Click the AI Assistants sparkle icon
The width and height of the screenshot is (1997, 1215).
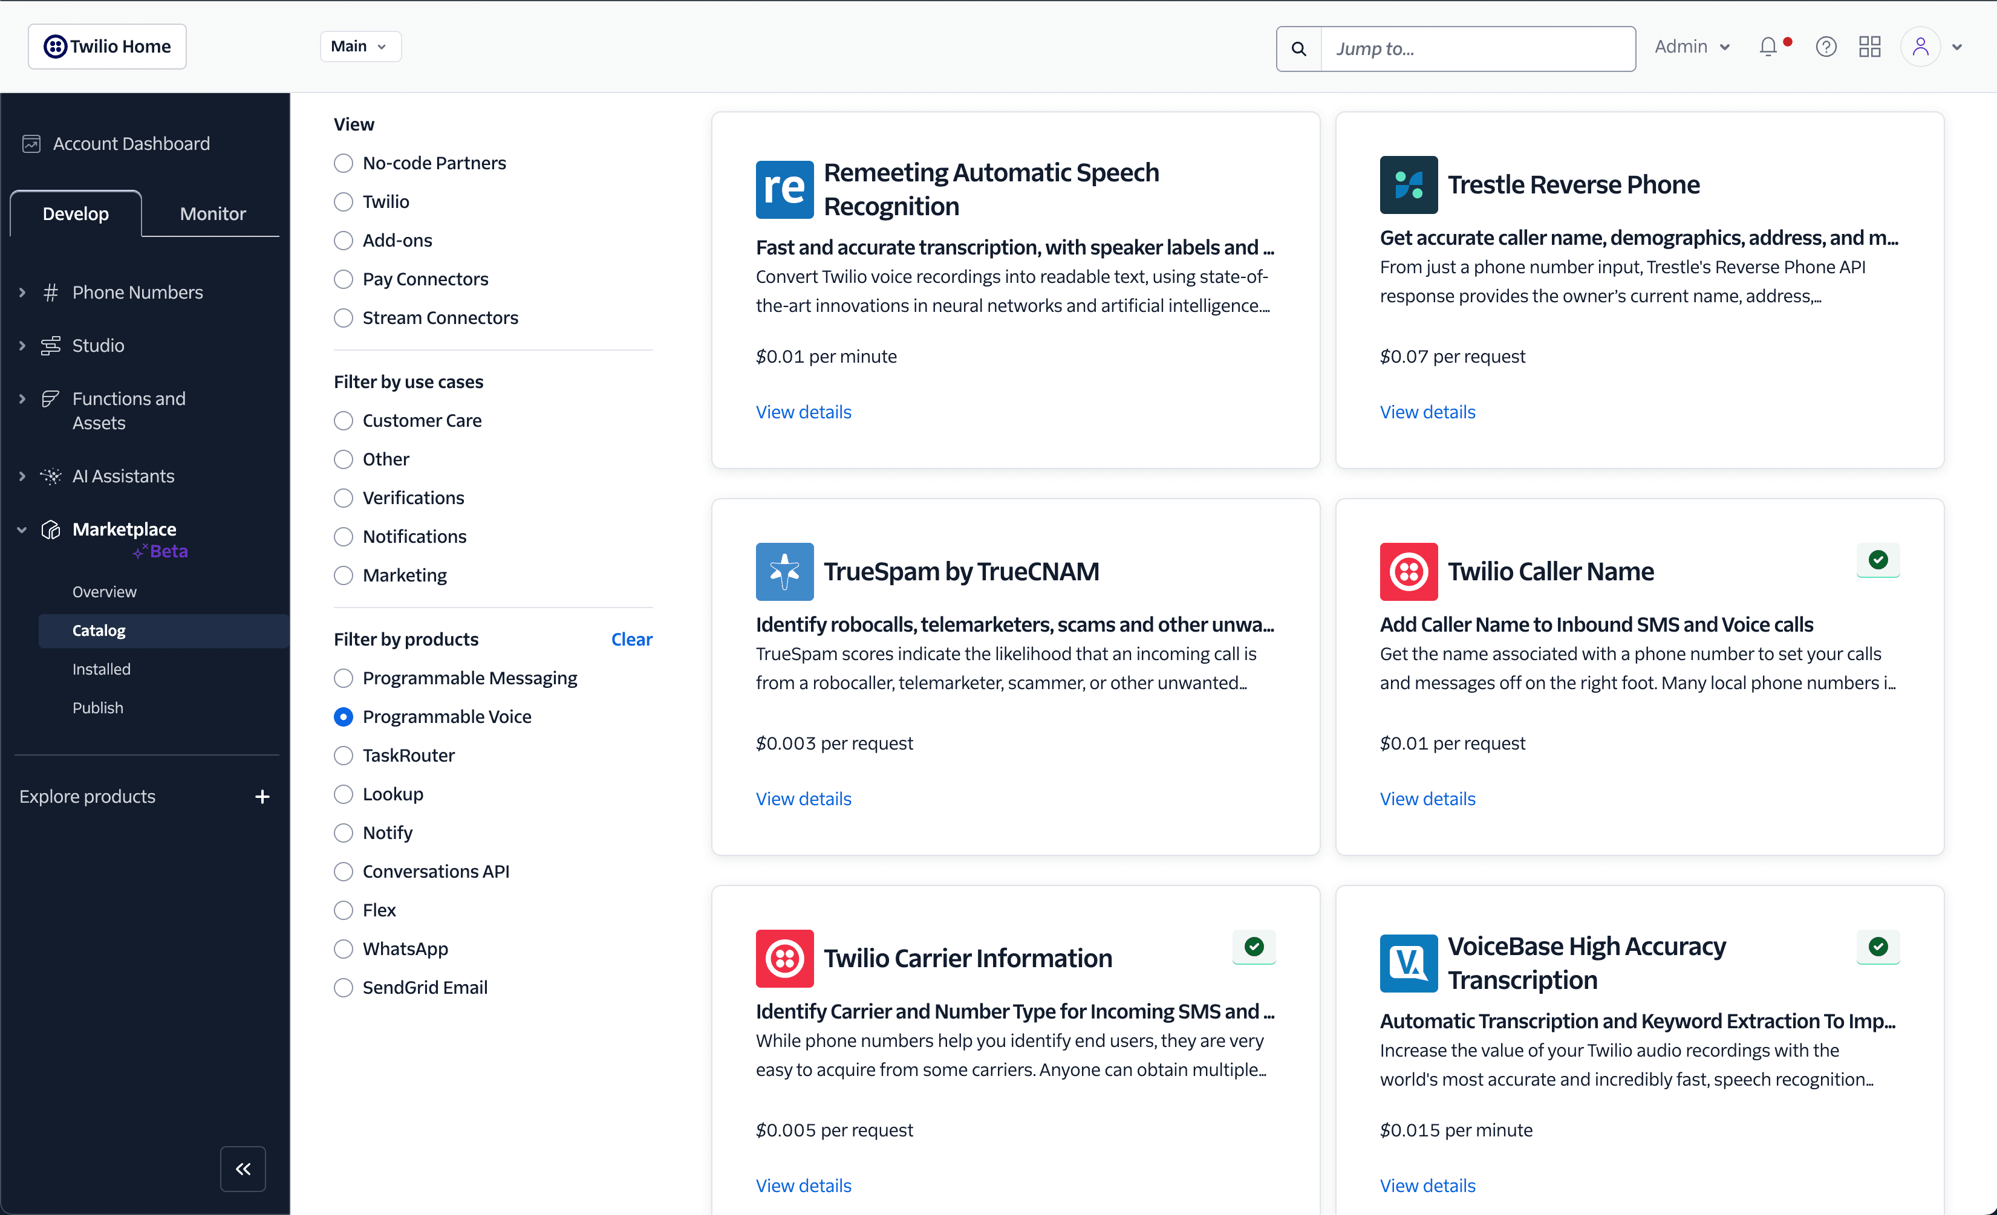50,476
